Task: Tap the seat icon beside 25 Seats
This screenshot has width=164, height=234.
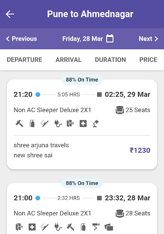Action: point(120,110)
